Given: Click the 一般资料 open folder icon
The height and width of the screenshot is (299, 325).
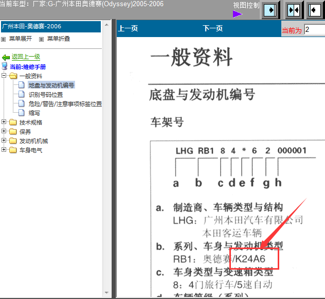Looking at the screenshot, I should tap(13, 76).
